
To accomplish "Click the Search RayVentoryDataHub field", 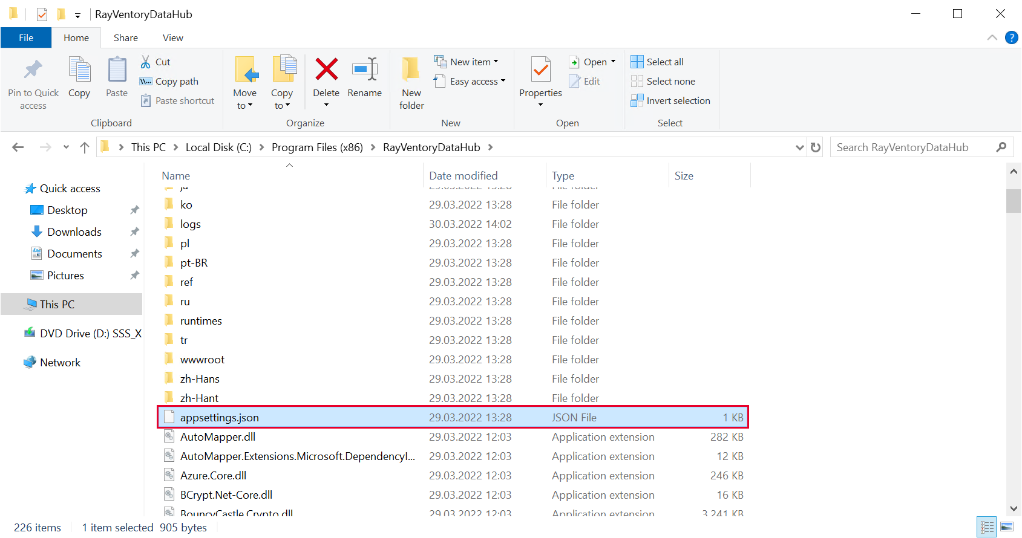I will 914,147.
